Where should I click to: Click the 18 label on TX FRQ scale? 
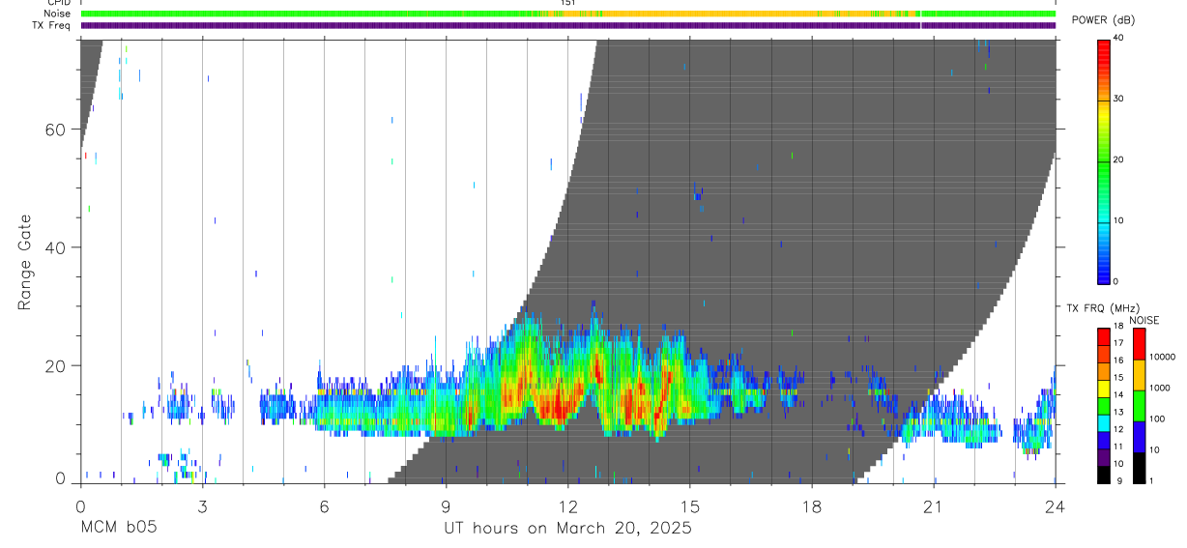[1118, 327]
